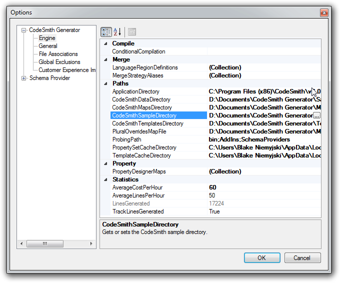Select AverageCostPerHour property
The width and height of the screenshot is (340, 283).
point(158,187)
